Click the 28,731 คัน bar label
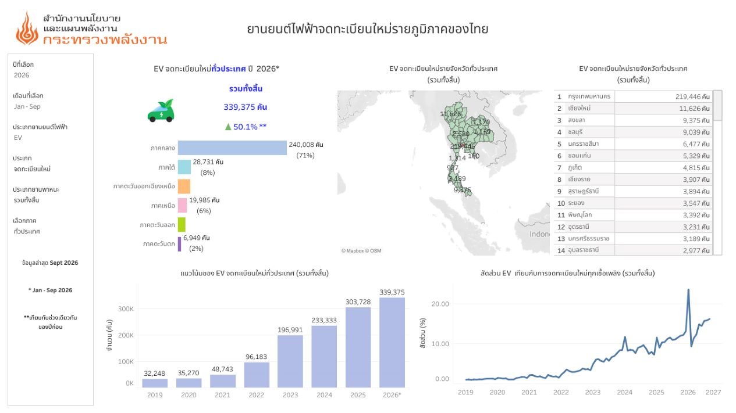This screenshot has height=413, width=736. coord(208,162)
